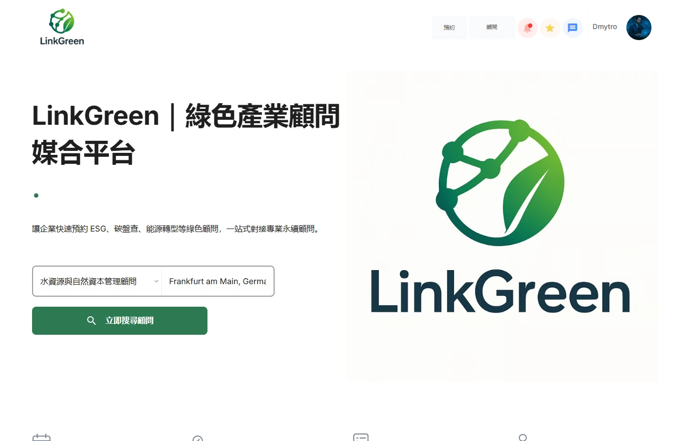Open the 預約 tab in the header

[x=449, y=28]
